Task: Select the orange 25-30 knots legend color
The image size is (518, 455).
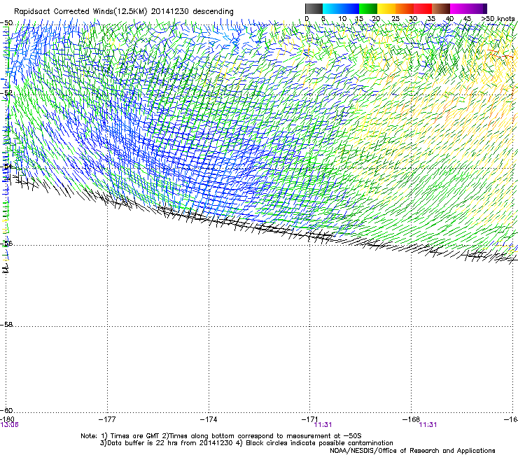Action: click(x=405, y=8)
